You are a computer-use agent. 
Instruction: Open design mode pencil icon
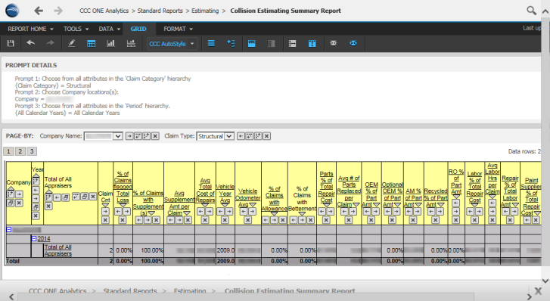(x=72, y=44)
